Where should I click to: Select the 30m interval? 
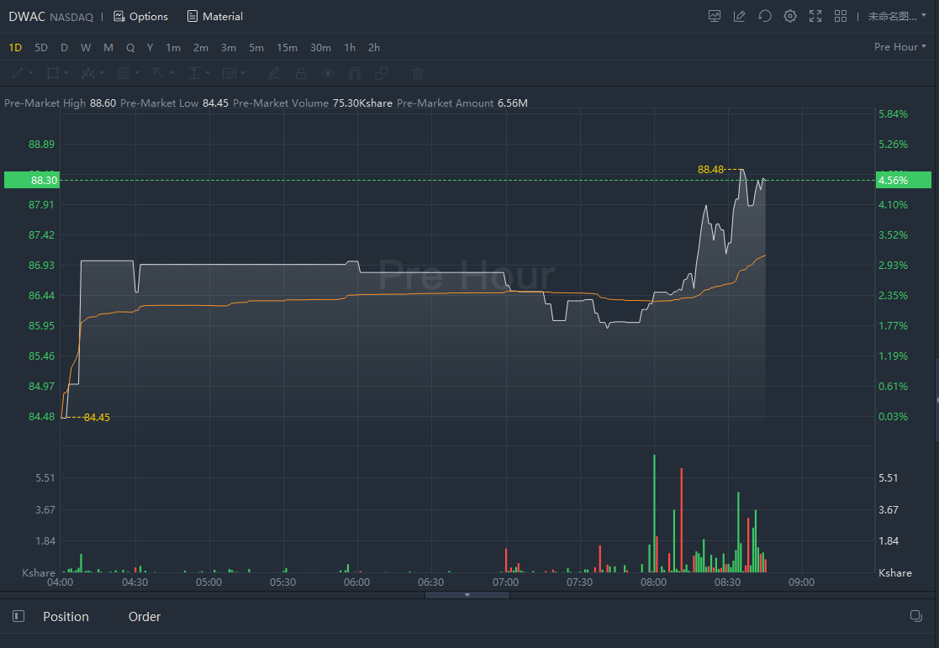(320, 47)
